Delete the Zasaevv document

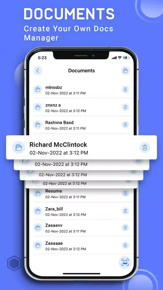click(x=125, y=227)
